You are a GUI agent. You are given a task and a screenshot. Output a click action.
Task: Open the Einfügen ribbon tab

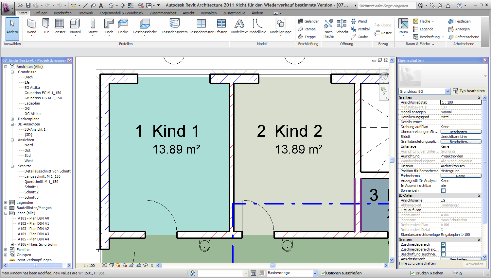(40, 13)
